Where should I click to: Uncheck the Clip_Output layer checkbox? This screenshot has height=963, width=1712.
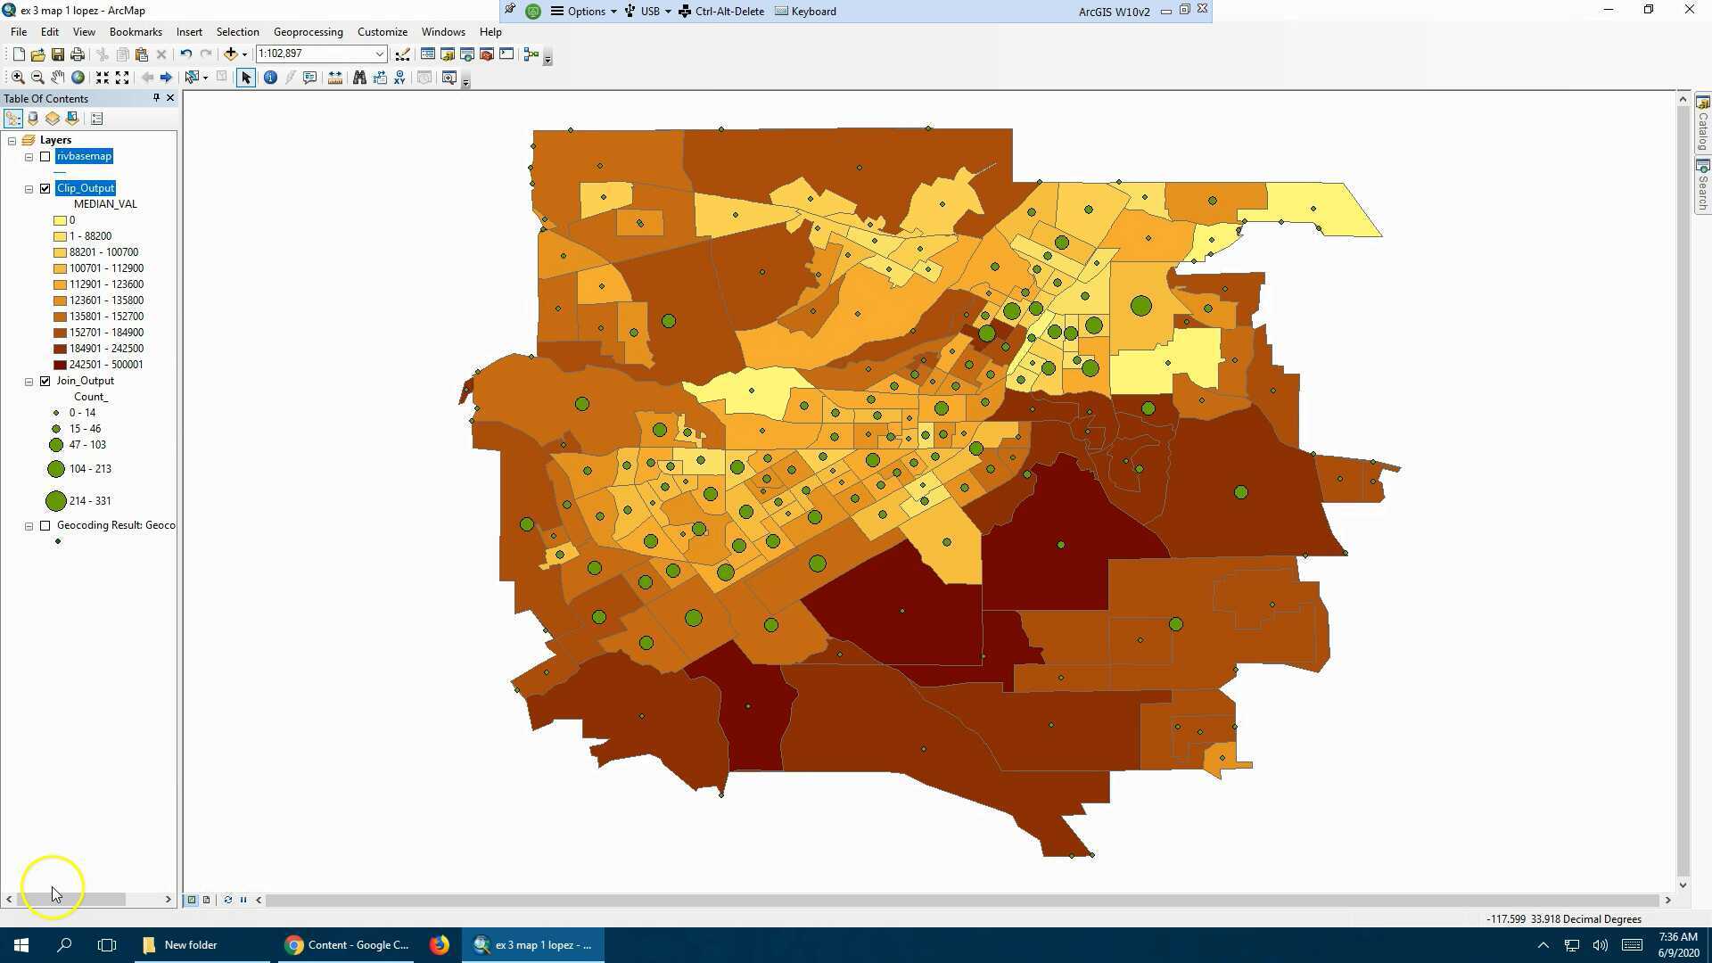pos(45,188)
